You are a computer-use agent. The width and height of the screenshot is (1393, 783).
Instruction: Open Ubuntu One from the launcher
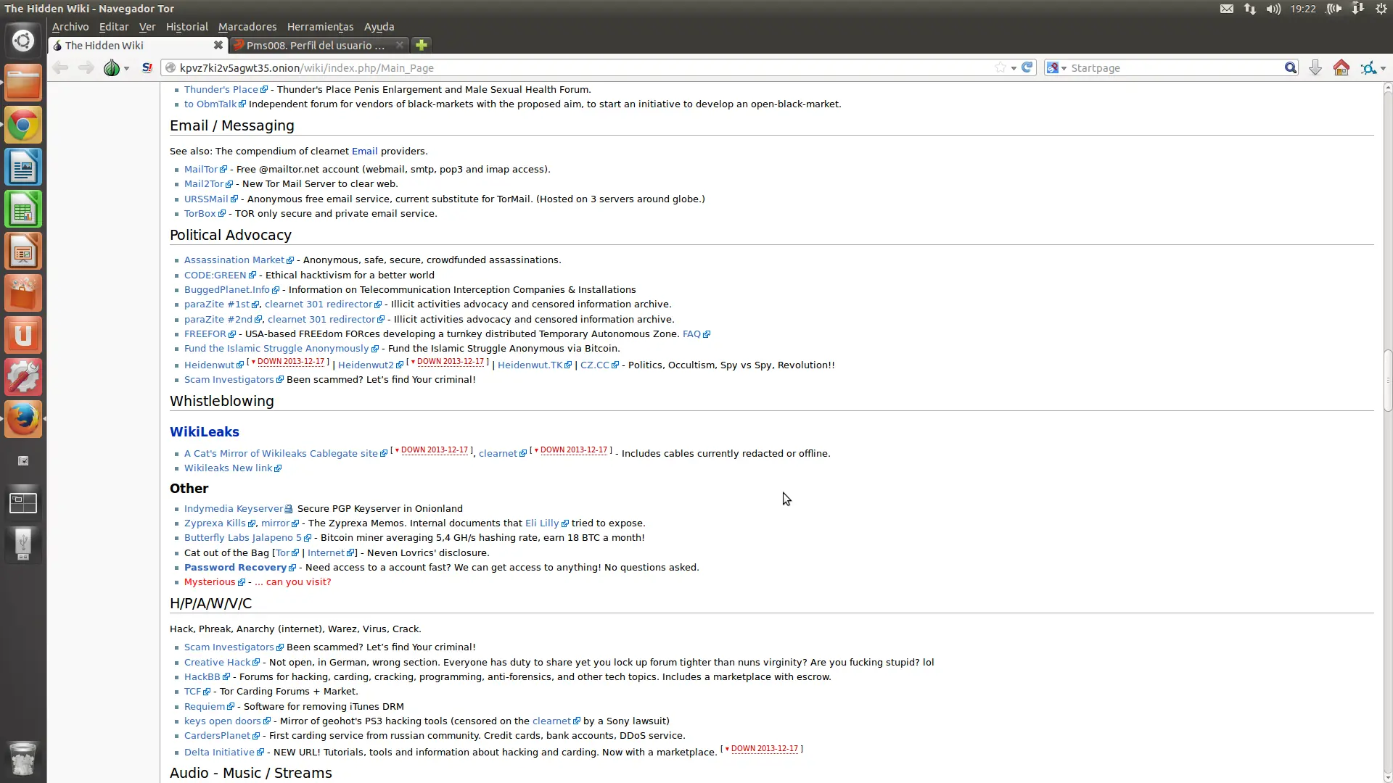[x=23, y=335]
